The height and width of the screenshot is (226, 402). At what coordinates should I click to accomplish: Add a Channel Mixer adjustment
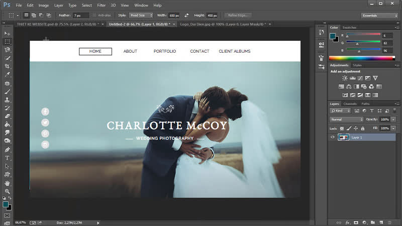click(371, 86)
